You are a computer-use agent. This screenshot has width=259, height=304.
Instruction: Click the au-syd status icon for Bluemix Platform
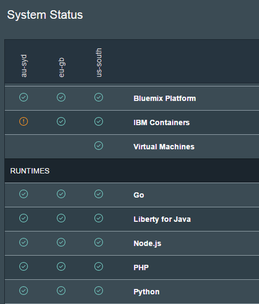24,97
